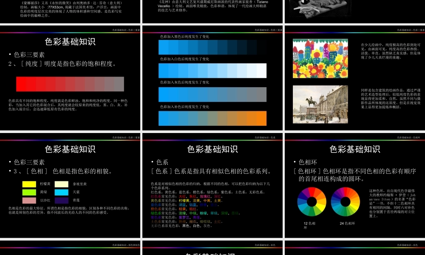Click the red-to-gray purity gradient bar

(70, 84)
